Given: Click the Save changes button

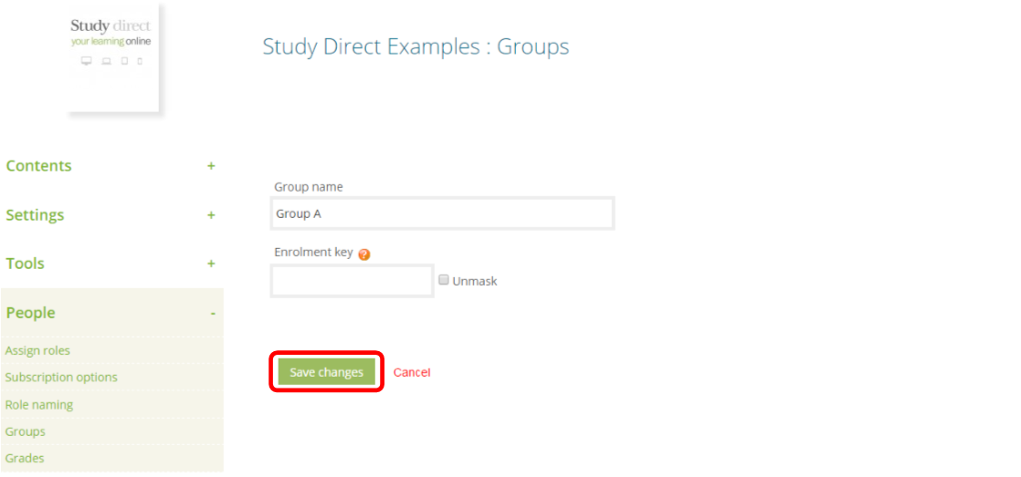Looking at the screenshot, I should coord(327,372).
